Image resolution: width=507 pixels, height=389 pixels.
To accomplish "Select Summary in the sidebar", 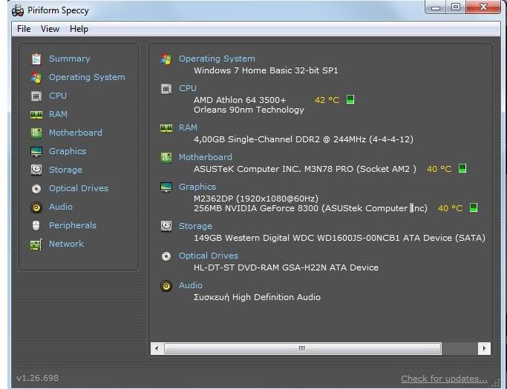I will coord(70,59).
